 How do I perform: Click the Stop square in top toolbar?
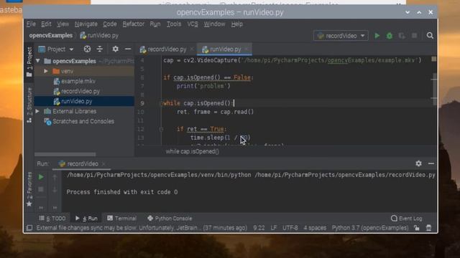[x=414, y=36]
